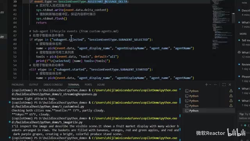
Task: Expand the MORE sessions section header
Action: (243, 34)
